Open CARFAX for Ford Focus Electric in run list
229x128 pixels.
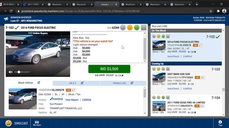(x=187, y=57)
